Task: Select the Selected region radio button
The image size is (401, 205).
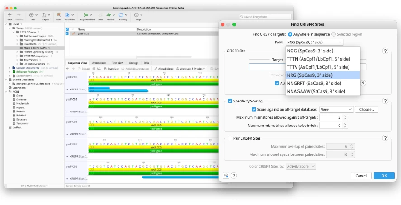Action: [334, 34]
